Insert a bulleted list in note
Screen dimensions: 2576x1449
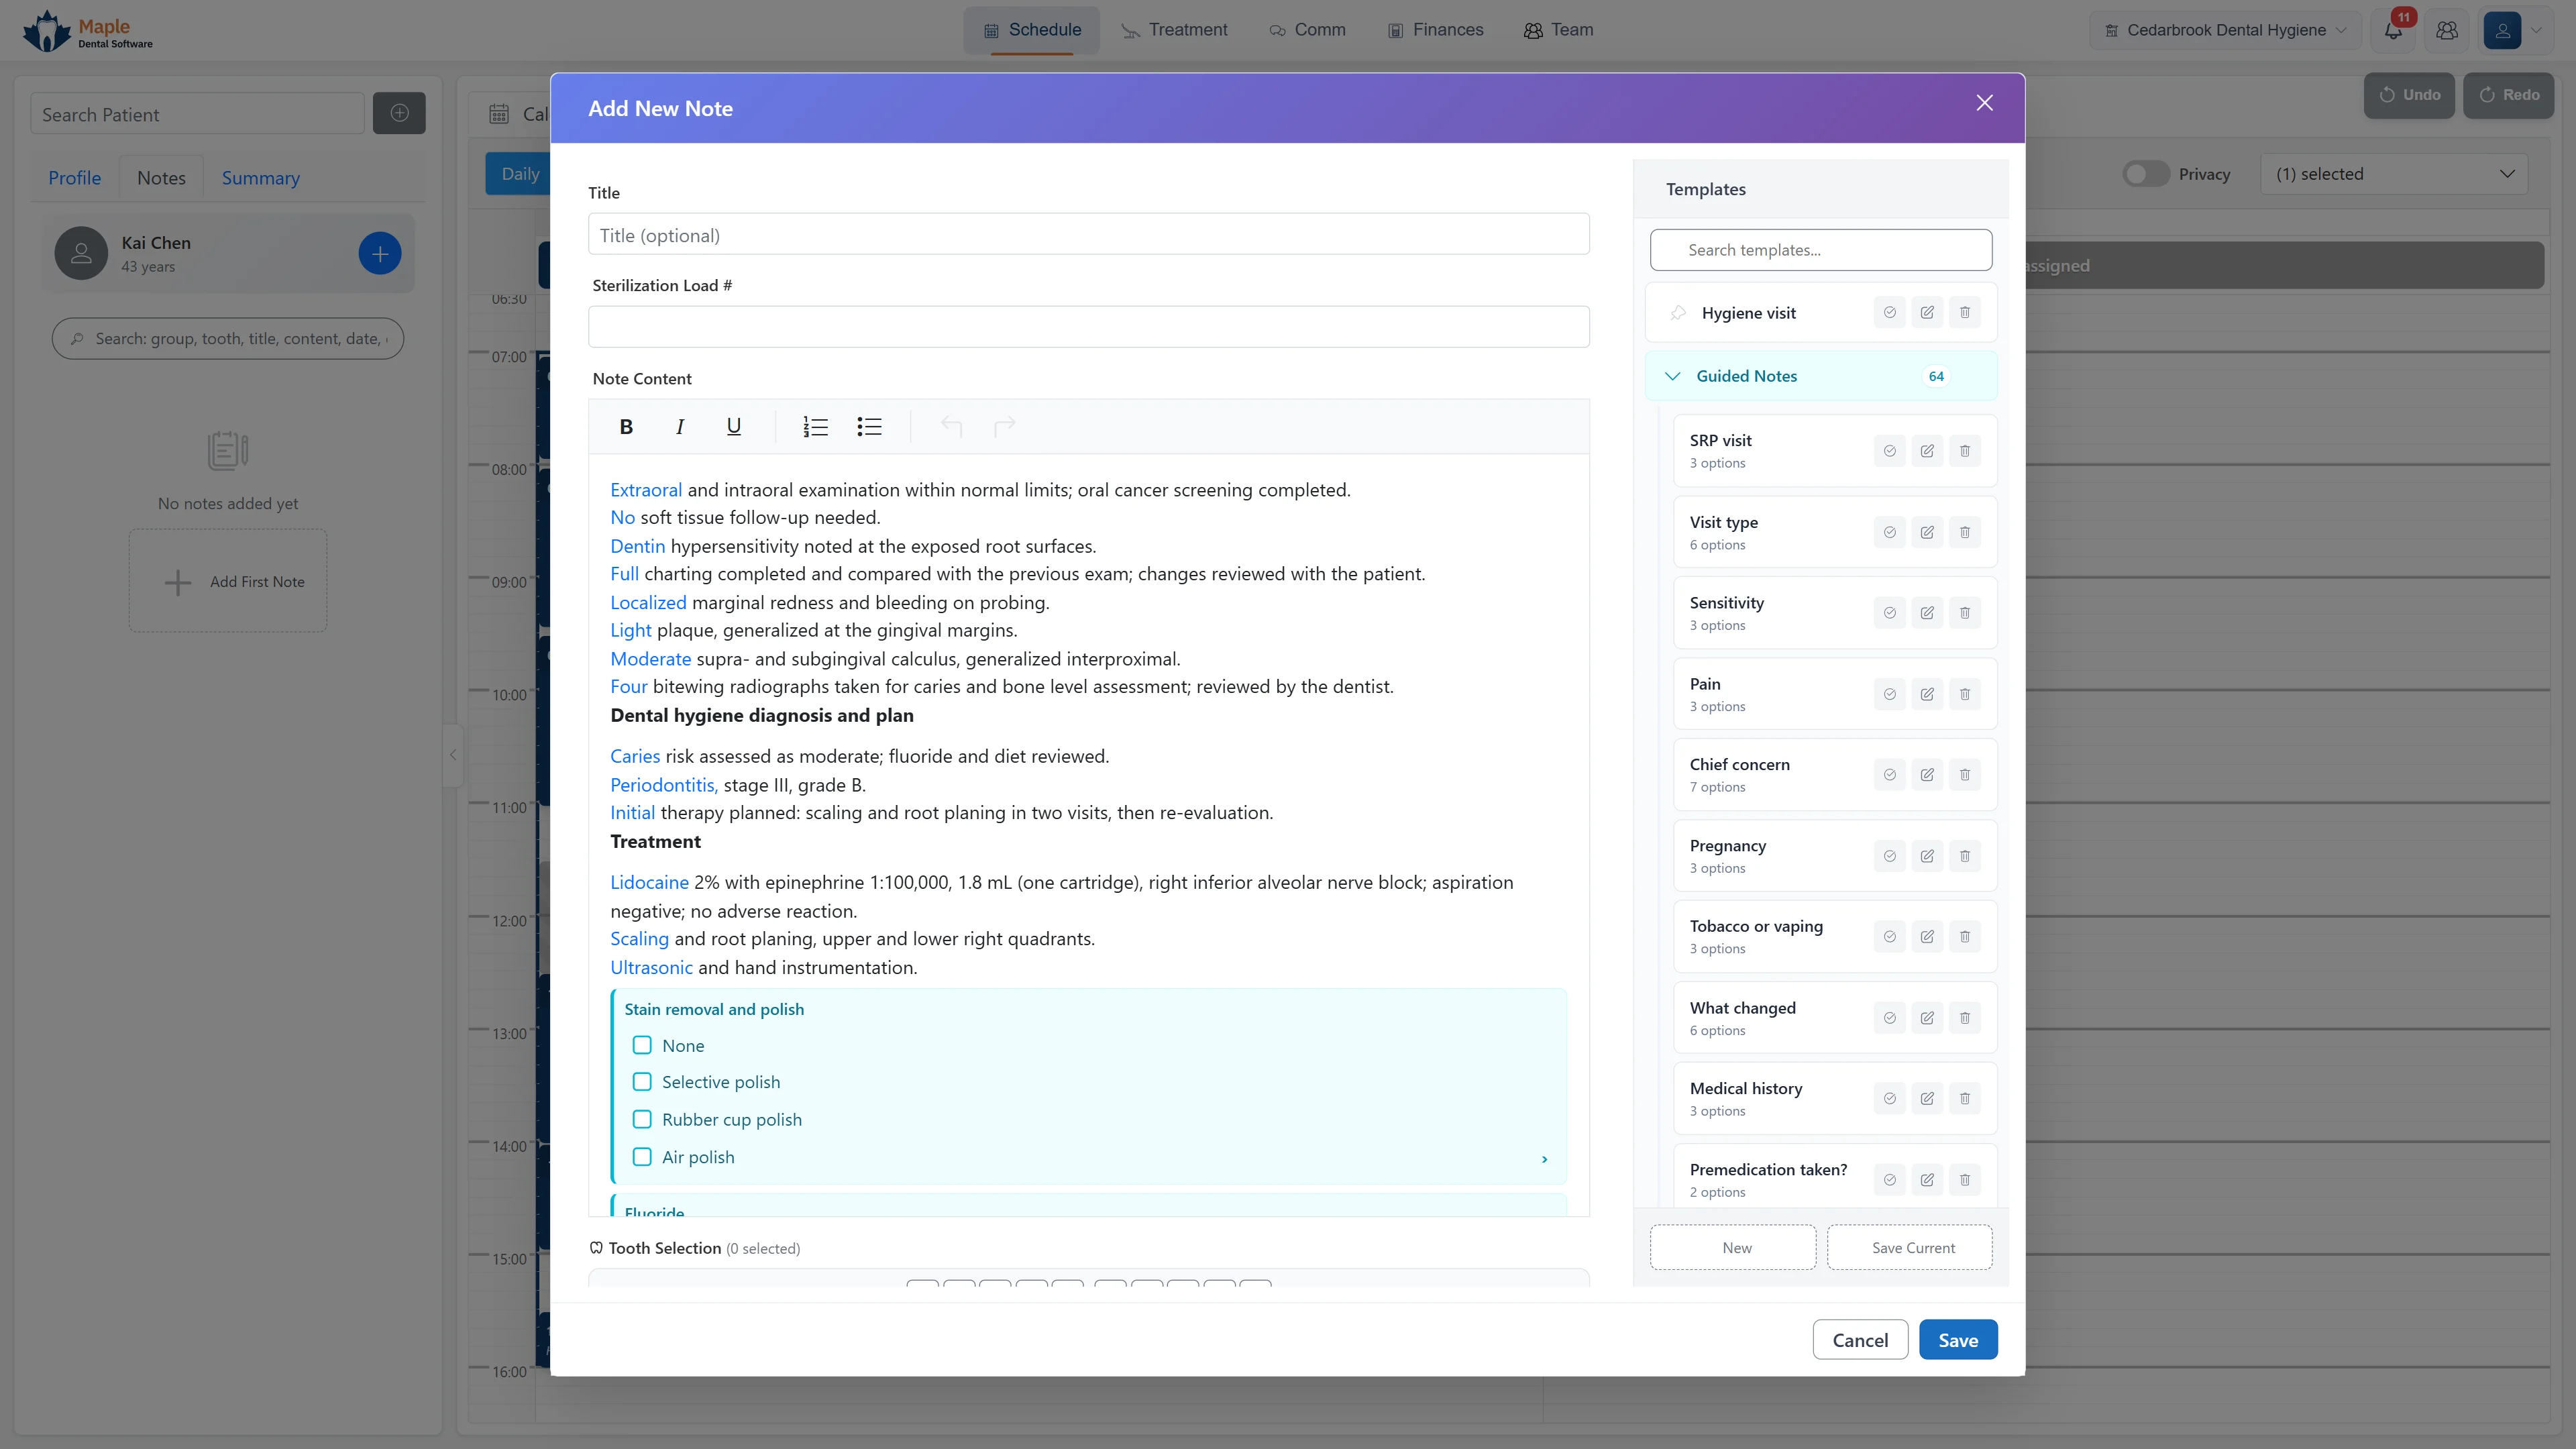point(869,427)
